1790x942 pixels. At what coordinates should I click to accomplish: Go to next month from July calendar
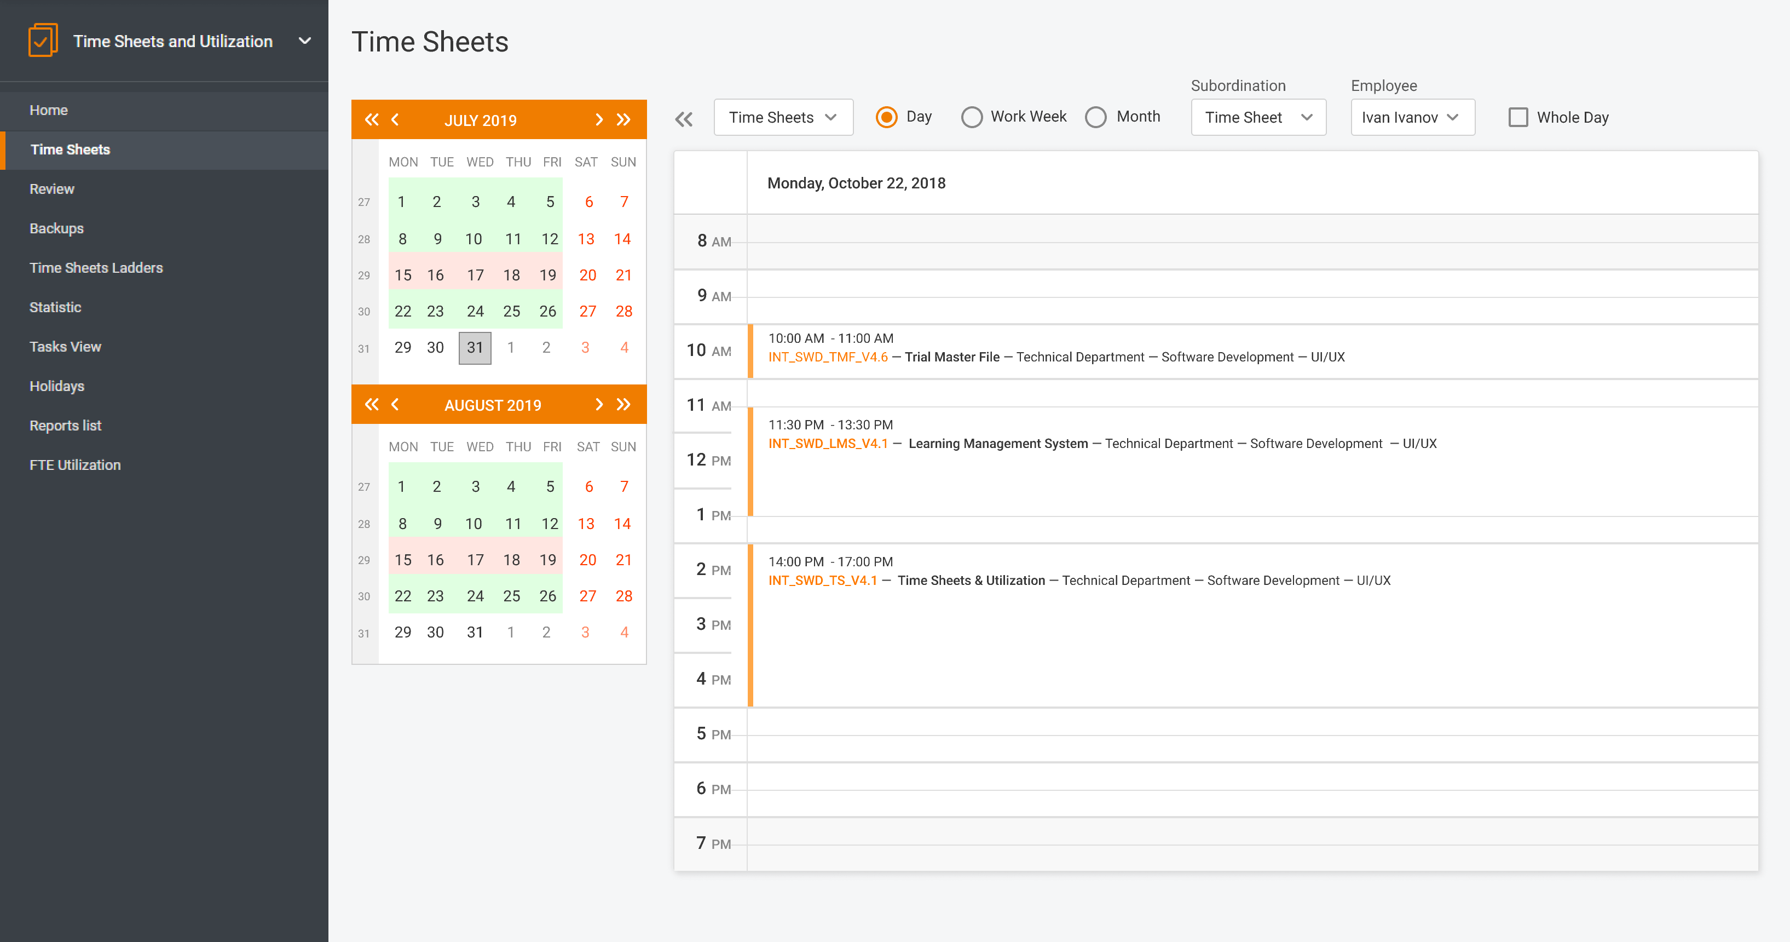pyautogui.click(x=599, y=119)
